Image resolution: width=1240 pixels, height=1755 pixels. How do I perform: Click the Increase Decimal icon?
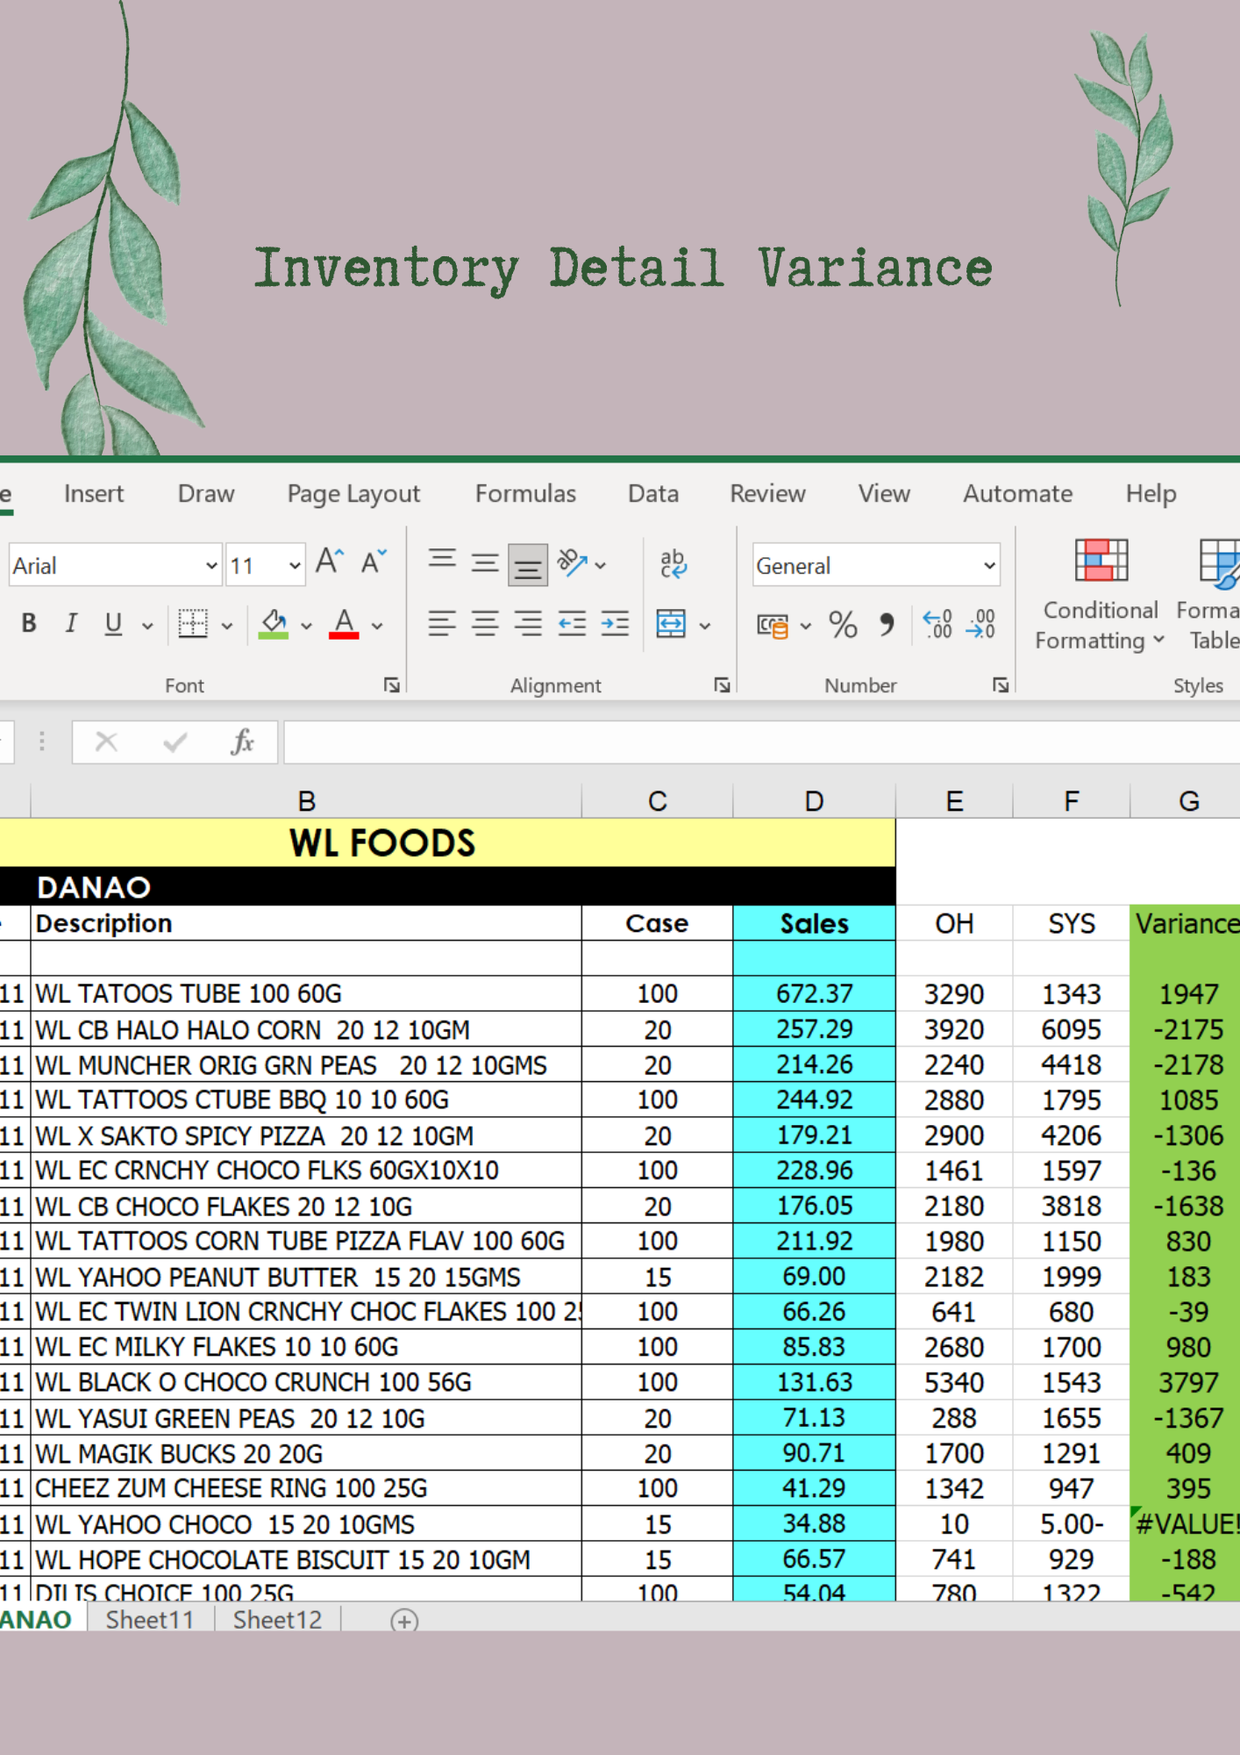coord(937,625)
